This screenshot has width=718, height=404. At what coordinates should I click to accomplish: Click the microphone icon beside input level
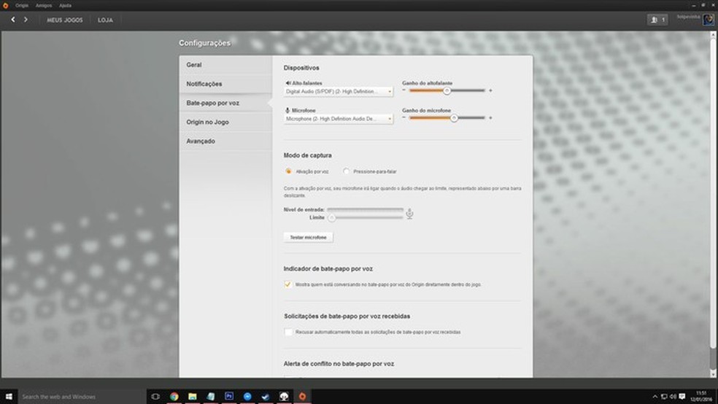pos(409,214)
